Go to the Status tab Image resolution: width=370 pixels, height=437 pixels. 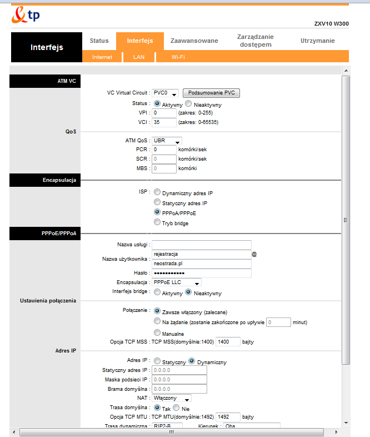pos(99,41)
